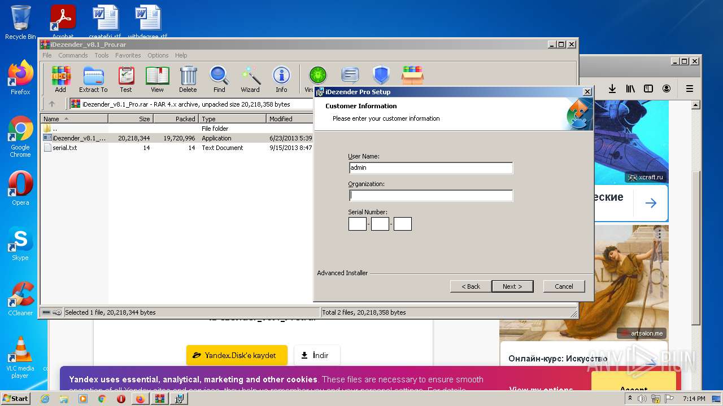Screen dimensions: 723x406
Task: Click Internet Explorer taskbar icon
Action: tap(45, 399)
